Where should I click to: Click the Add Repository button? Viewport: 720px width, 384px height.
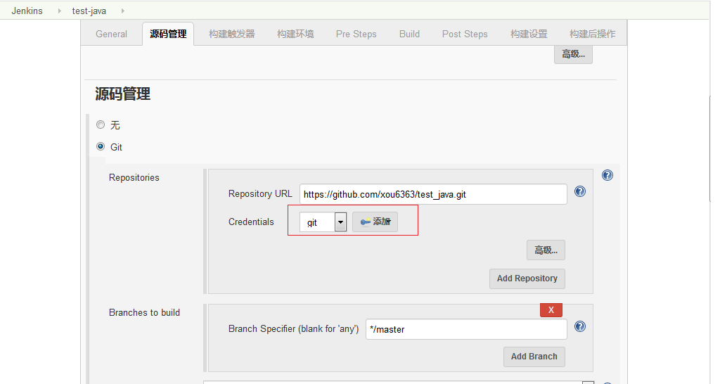[527, 279]
